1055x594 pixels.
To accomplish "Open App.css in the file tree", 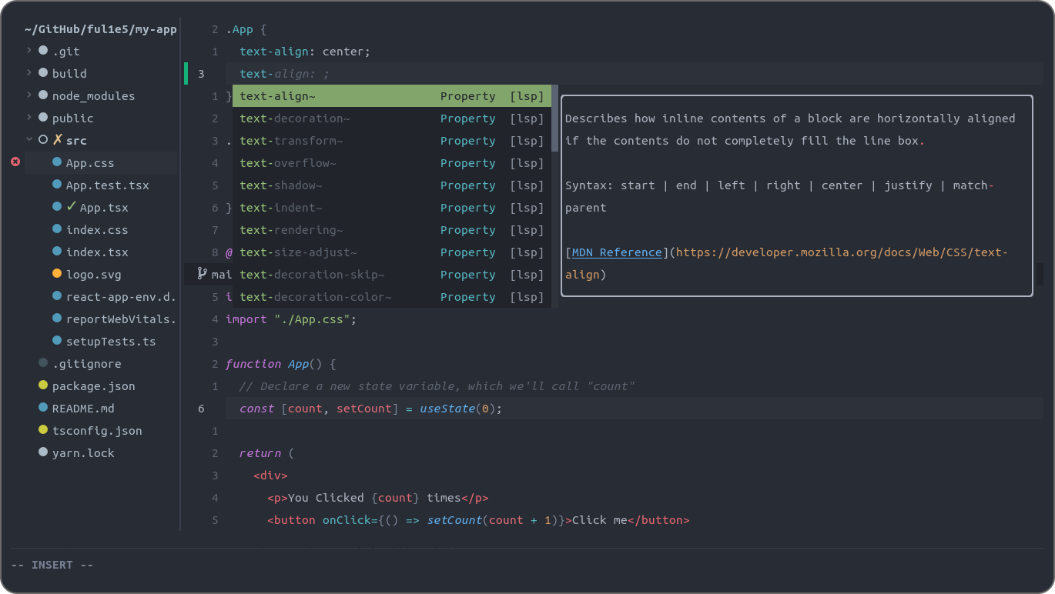I will coord(90,163).
